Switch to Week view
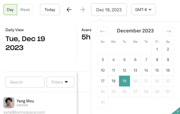The height and width of the screenshot is (114, 180). coord(25,10)
